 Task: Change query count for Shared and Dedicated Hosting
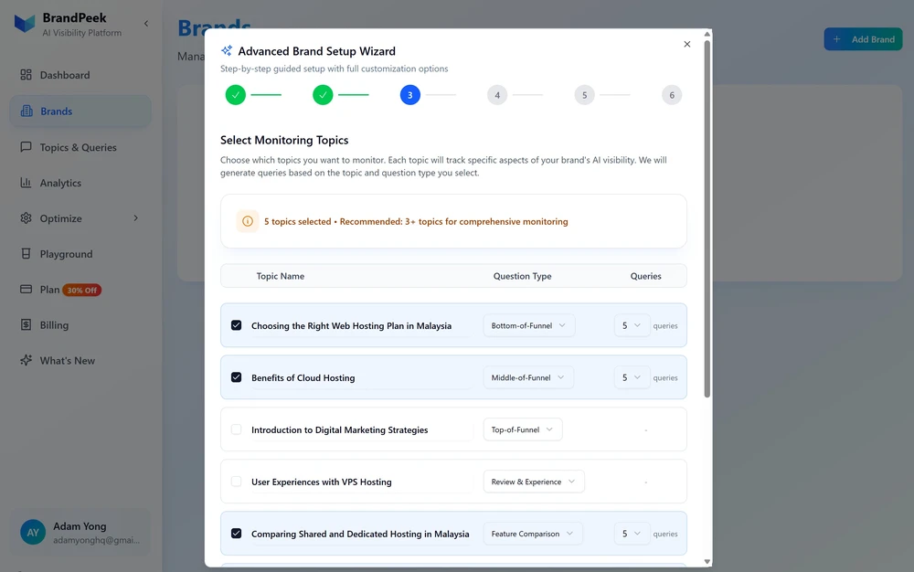(x=632, y=534)
